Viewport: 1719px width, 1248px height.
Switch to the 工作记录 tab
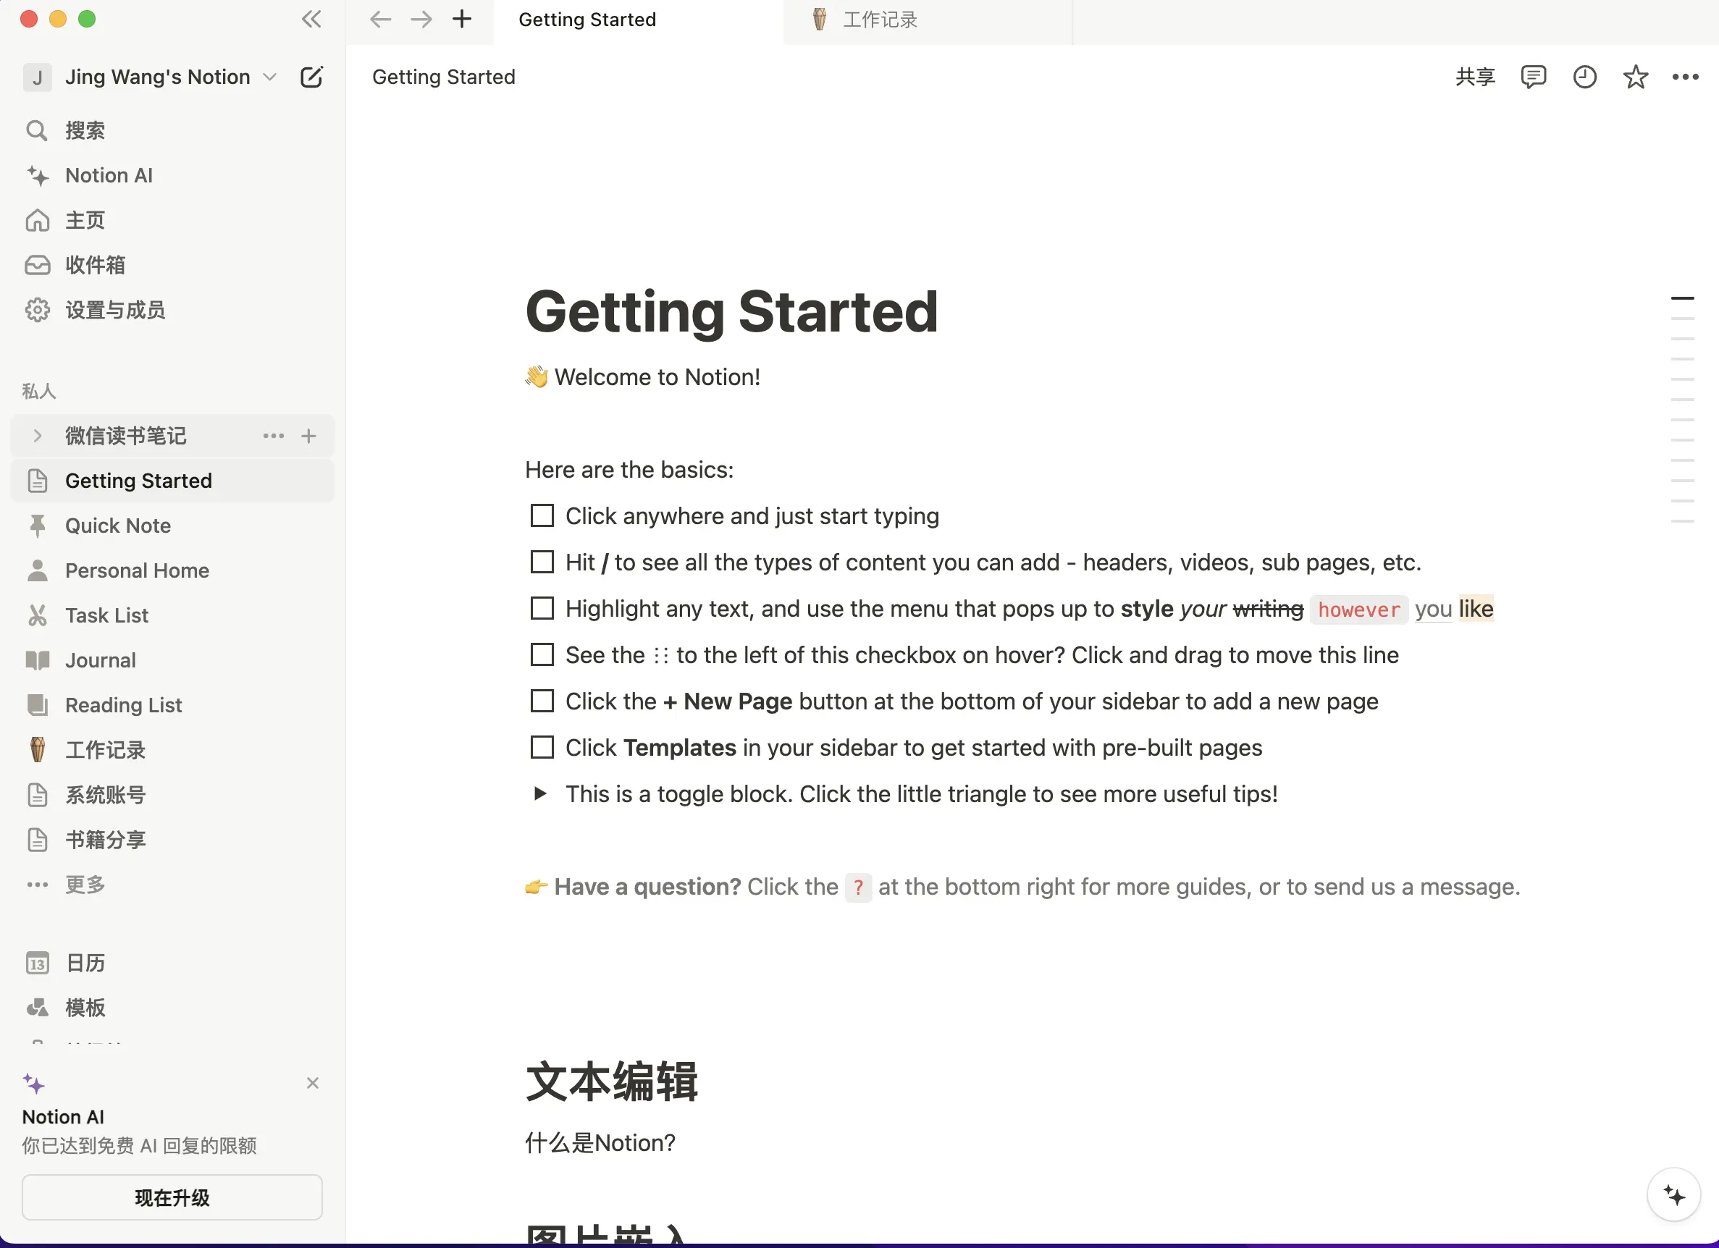[x=928, y=20]
